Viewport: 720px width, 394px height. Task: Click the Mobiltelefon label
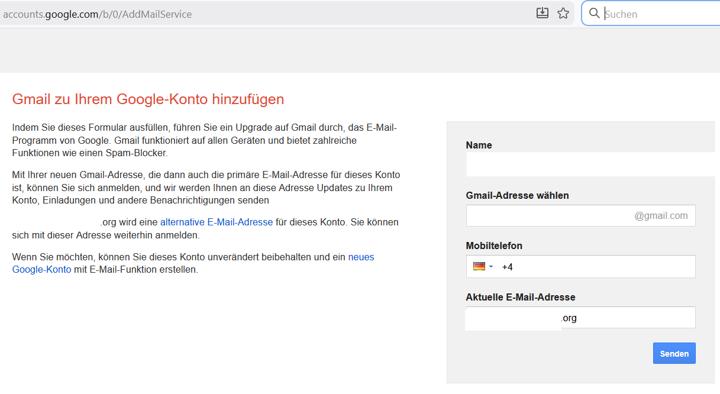494,246
